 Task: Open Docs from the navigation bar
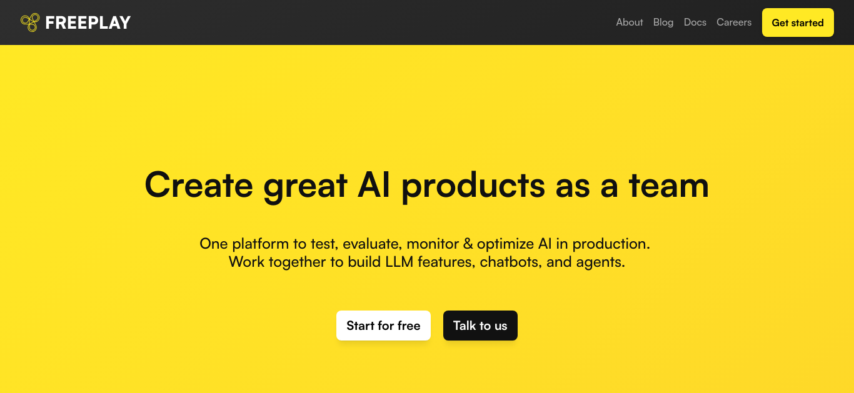tap(695, 22)
